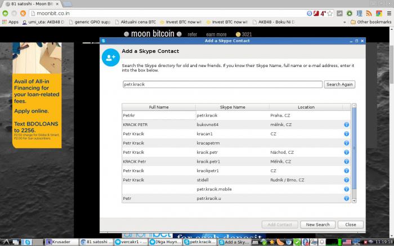Click the green checkmark tray icon
This screenshot has width=394, height=246.
click(297, 242)
